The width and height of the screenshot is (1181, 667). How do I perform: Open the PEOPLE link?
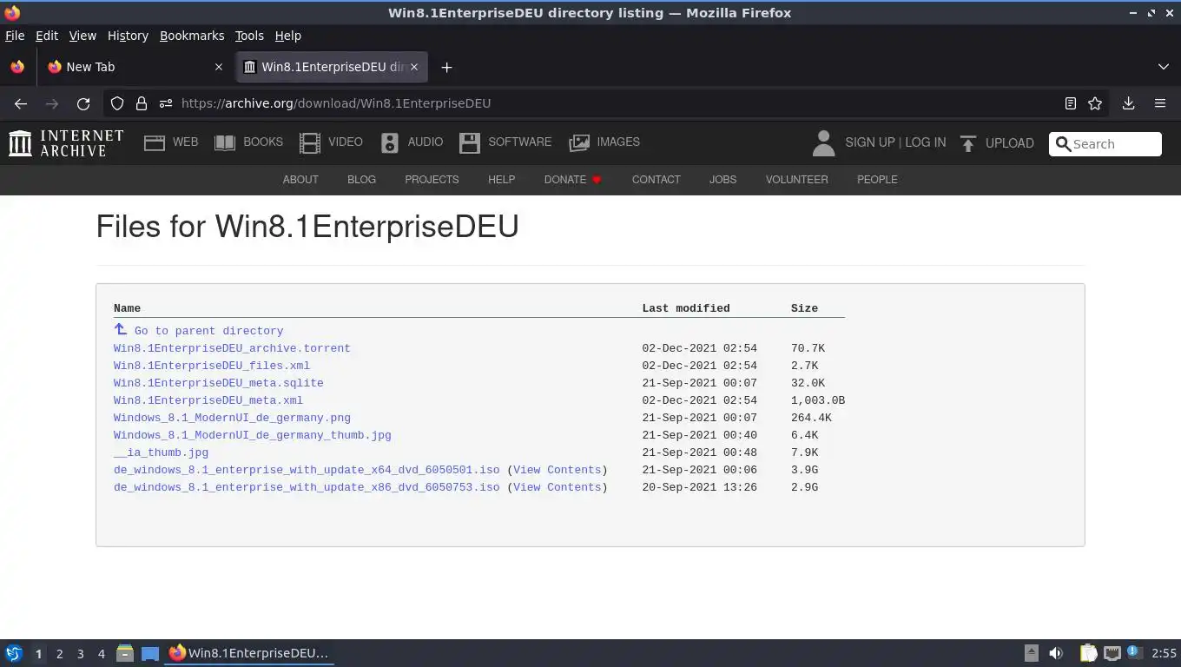(x=877, y=180)
